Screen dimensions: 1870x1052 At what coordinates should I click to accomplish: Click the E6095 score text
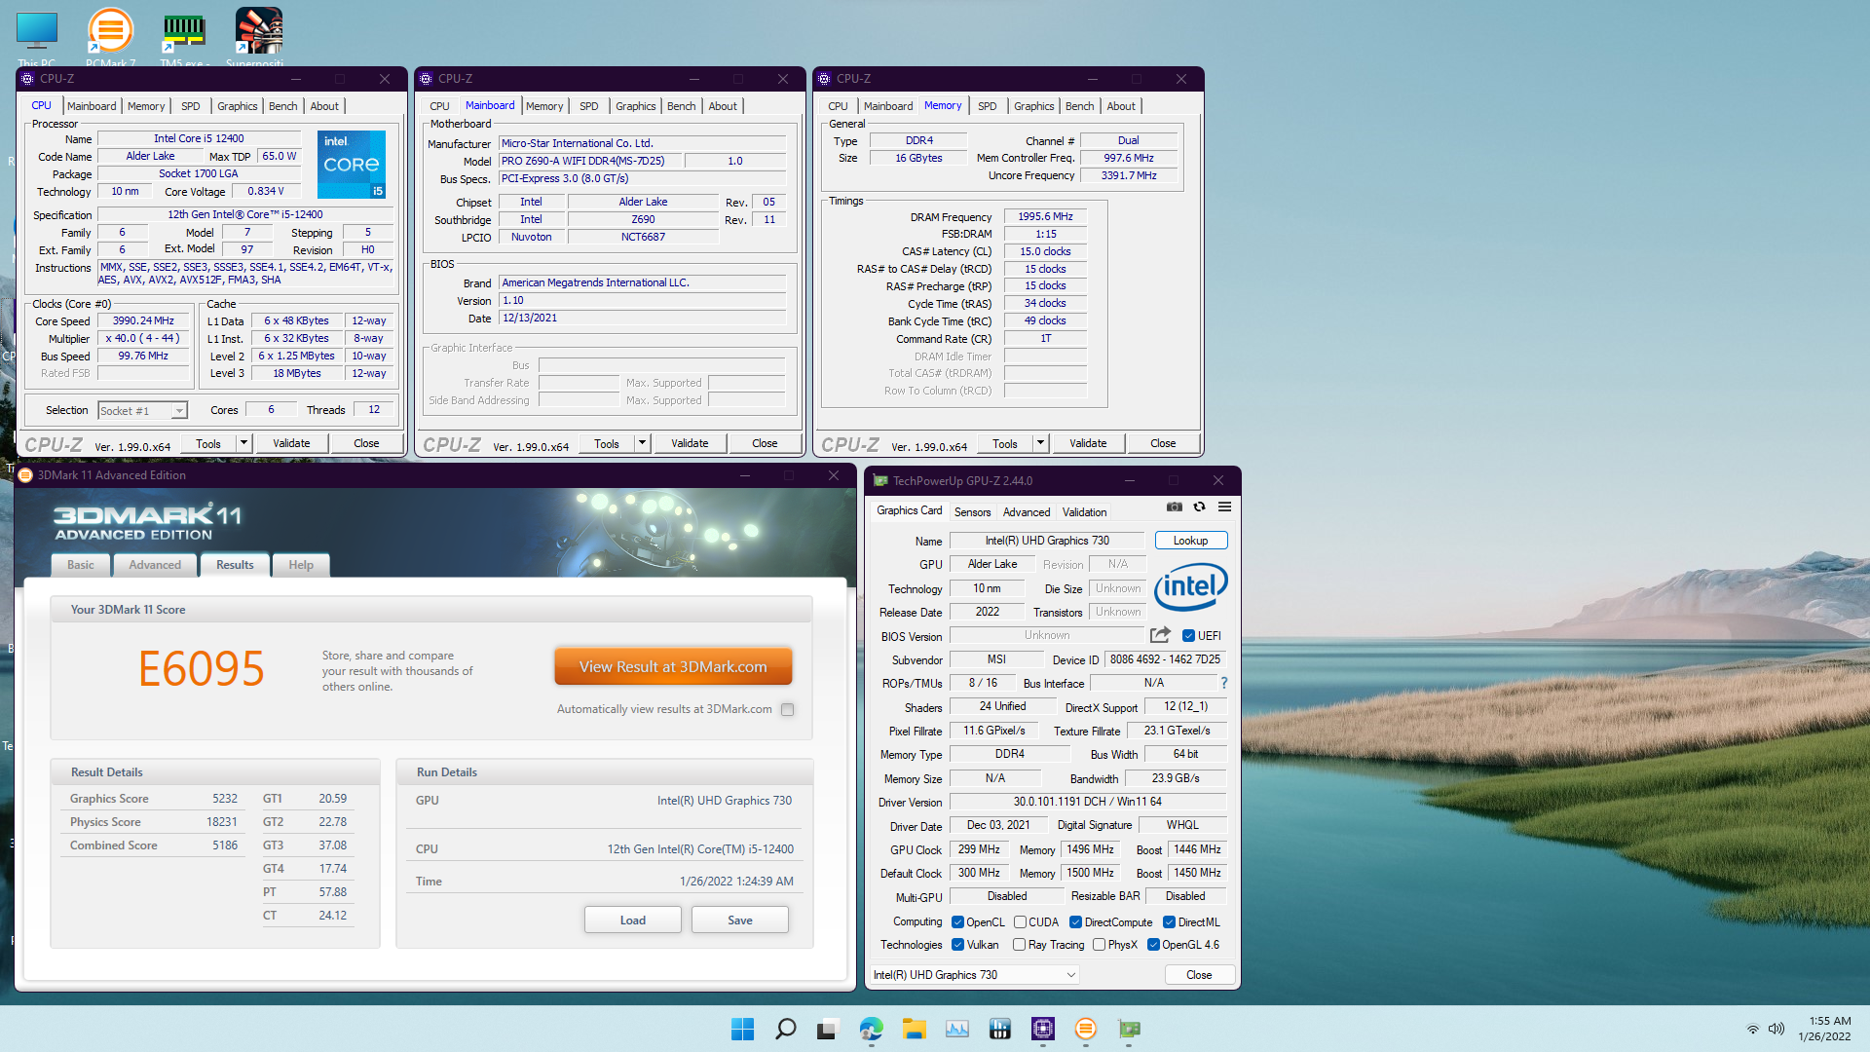(202, 669)
